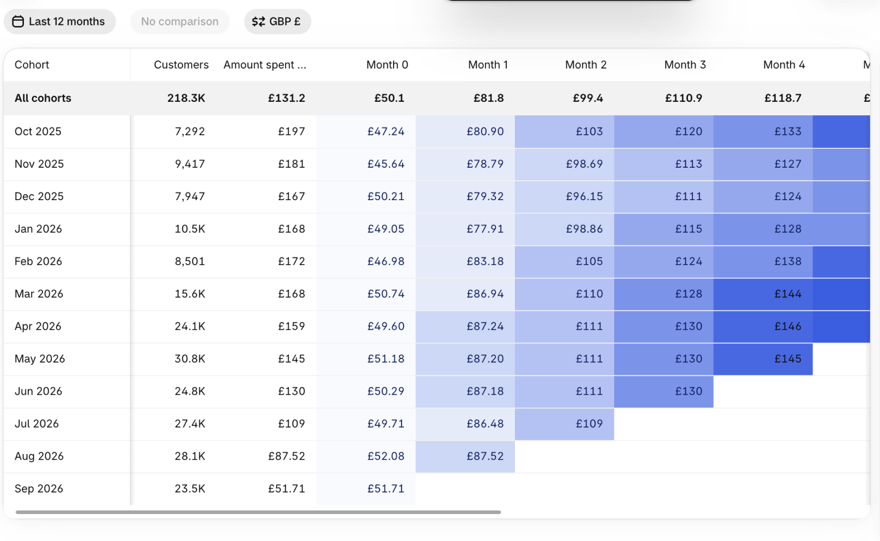Click the 15.6K customers cell
Image resolution: width=880 pixels, height=541 pixels.
pyautogui.click(x=190, y=294)
